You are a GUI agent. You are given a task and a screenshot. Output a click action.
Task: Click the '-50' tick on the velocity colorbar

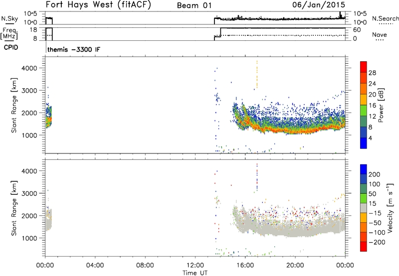point(375,223)
